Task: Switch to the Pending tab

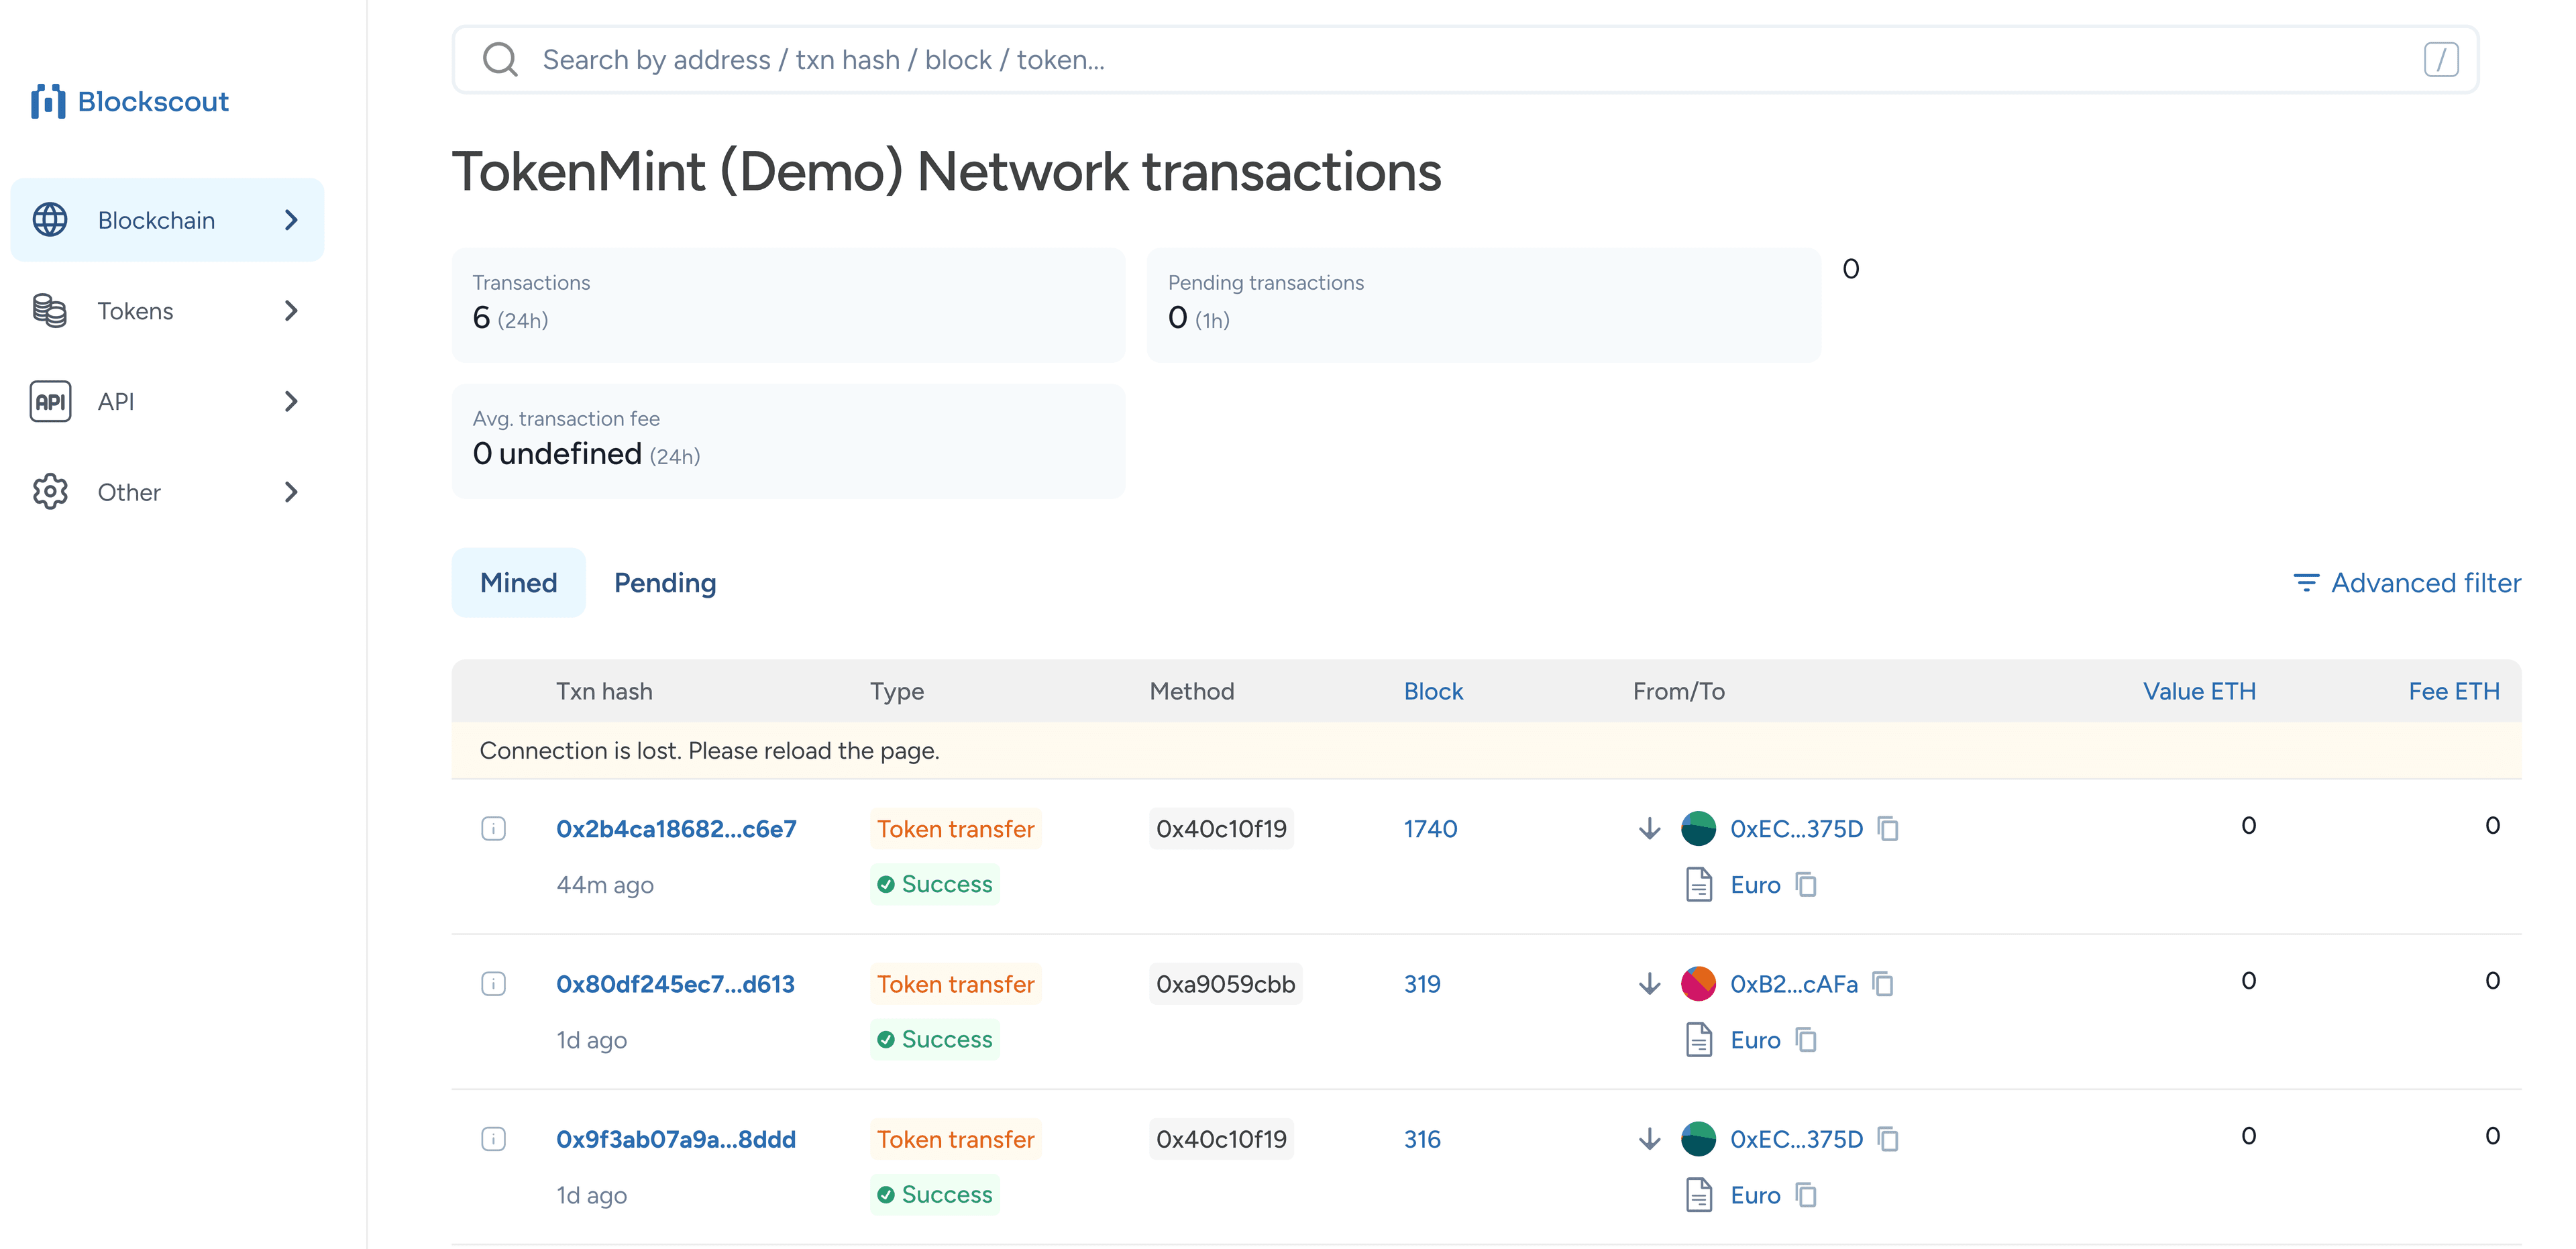Action: point(665,583)
